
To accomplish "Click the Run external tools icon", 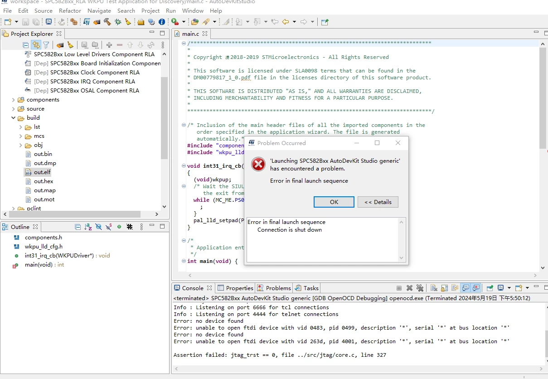I will pos(175,22).
